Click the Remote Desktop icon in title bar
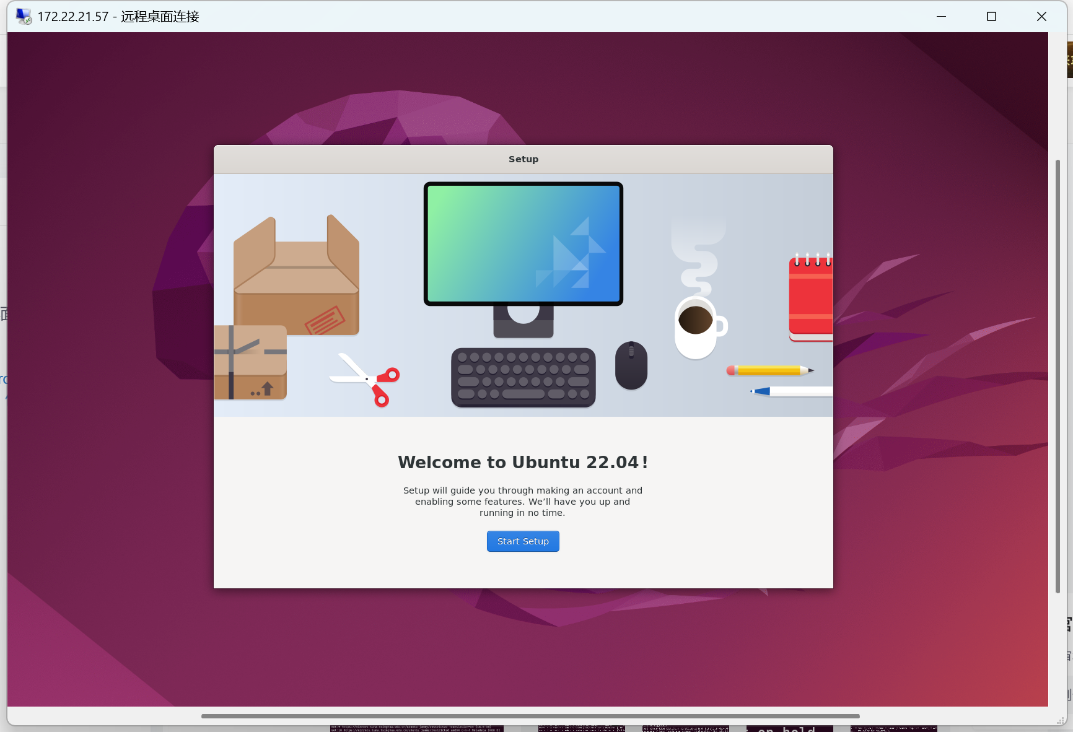The width and height of the screenshot is (1073, 732). pos(24,17)
